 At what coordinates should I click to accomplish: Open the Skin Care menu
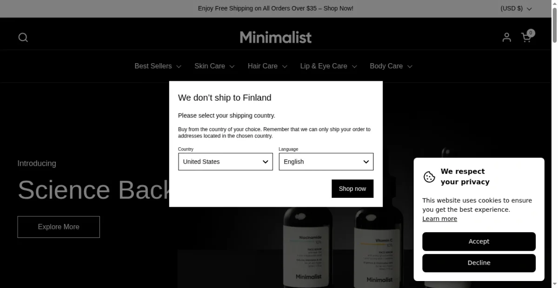click(214, 66)
